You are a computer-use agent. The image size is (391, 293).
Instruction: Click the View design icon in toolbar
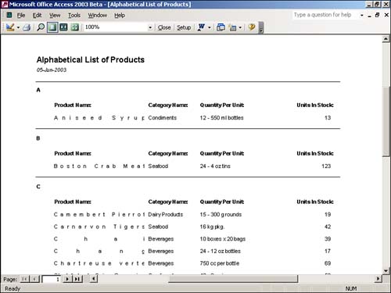(10, 27)
